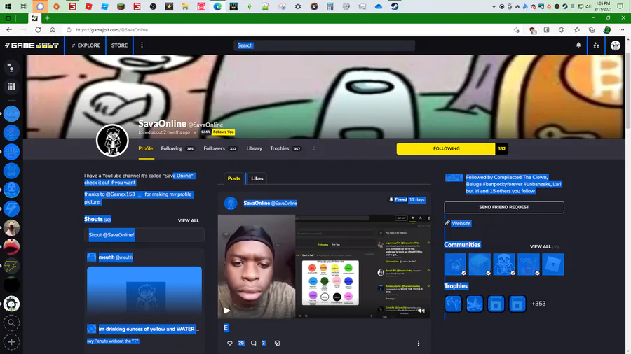Image resolution: width=631 pixels, height=354 pixels.
Task: Open the dog avatar community in sidebar
Action: [11, 227]
